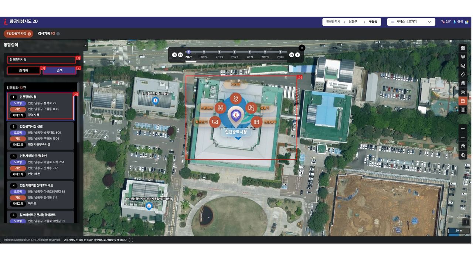This screenshot has height=266, width=473.
Task: Select the 2022 marker on the timeline
Action: tap(234, 52)
